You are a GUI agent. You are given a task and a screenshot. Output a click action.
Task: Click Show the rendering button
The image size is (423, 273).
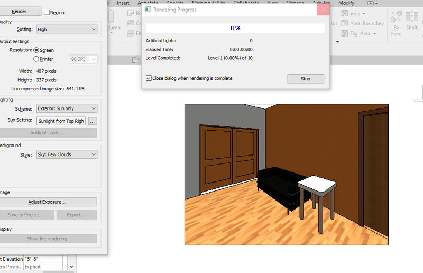point(47,239)
